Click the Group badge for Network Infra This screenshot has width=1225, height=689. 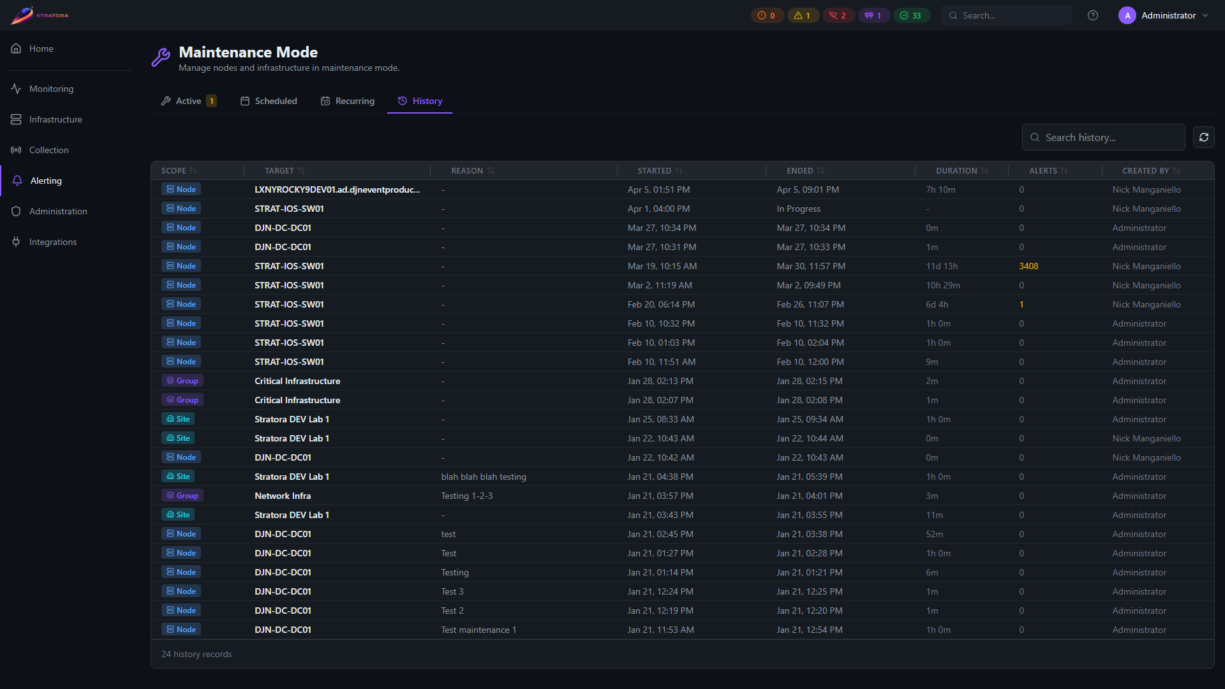182,496
